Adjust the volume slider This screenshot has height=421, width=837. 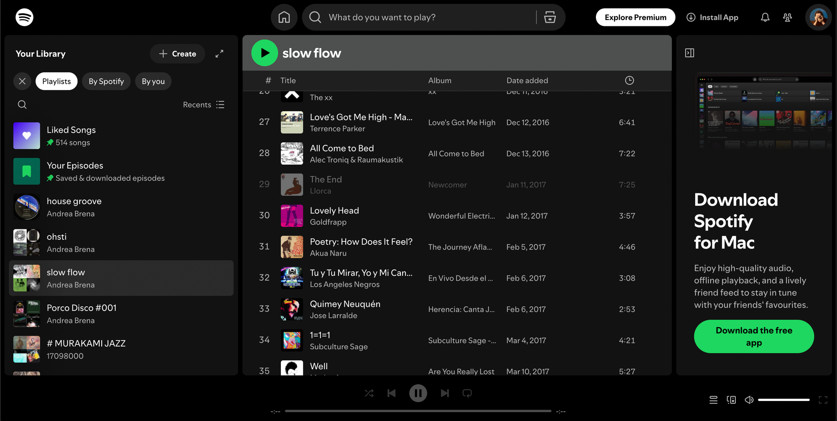[x=783, y=400]
